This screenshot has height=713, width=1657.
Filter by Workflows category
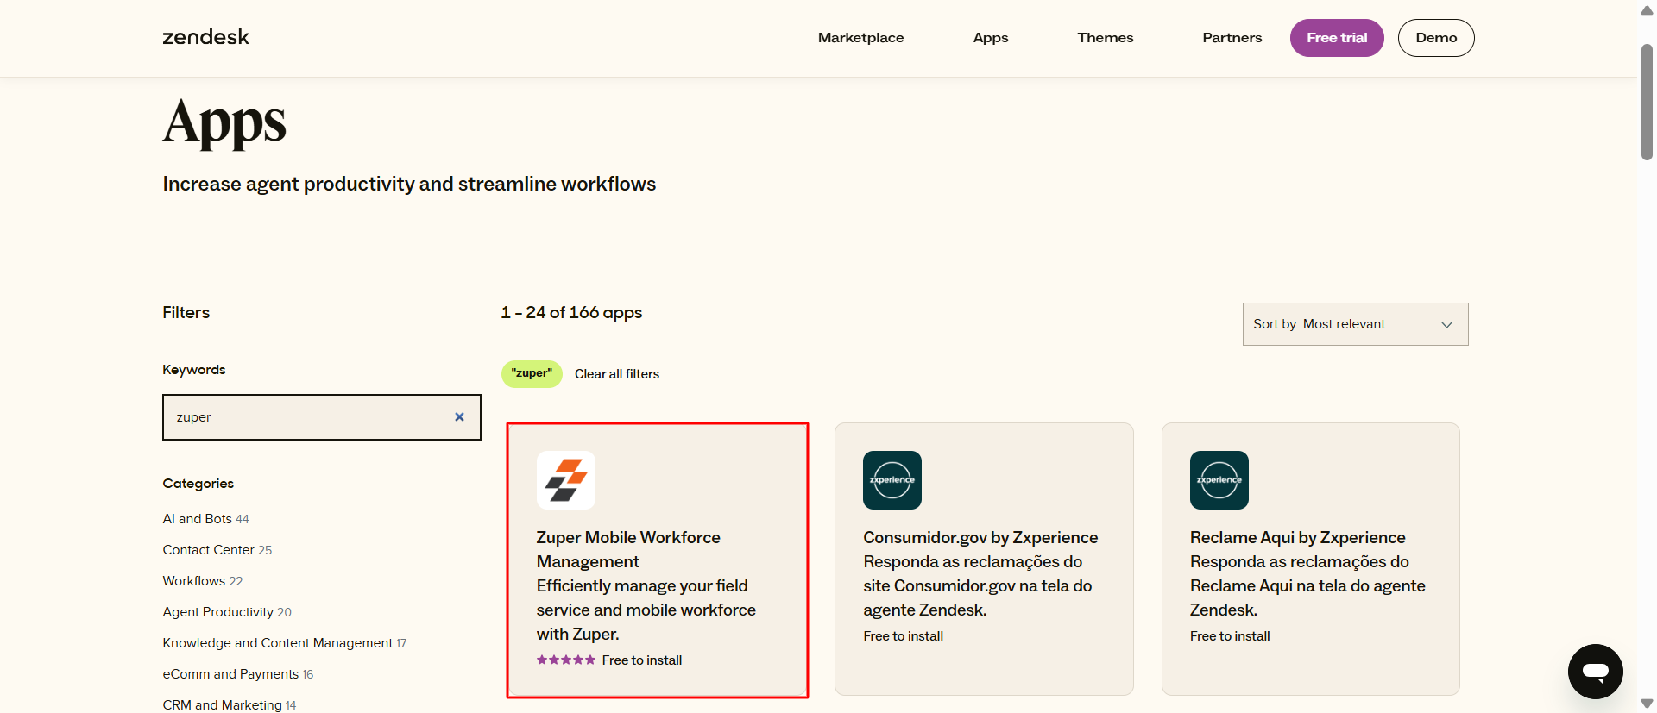(x=203, y=581)
